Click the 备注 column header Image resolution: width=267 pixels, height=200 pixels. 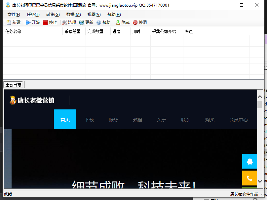(x=216, y=31)
